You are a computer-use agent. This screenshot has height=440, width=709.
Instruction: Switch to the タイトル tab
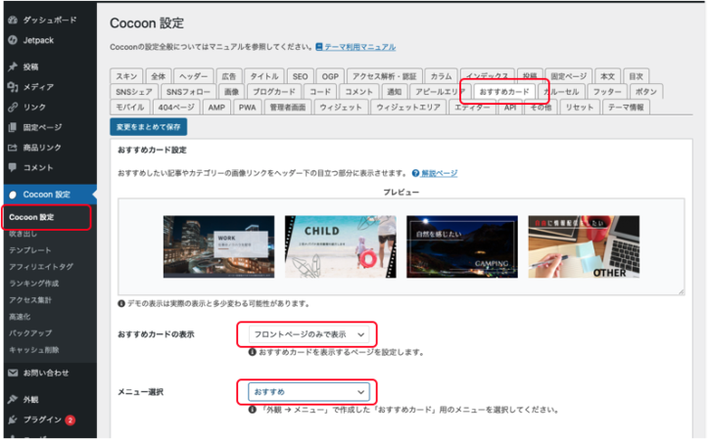pos(264,76)
